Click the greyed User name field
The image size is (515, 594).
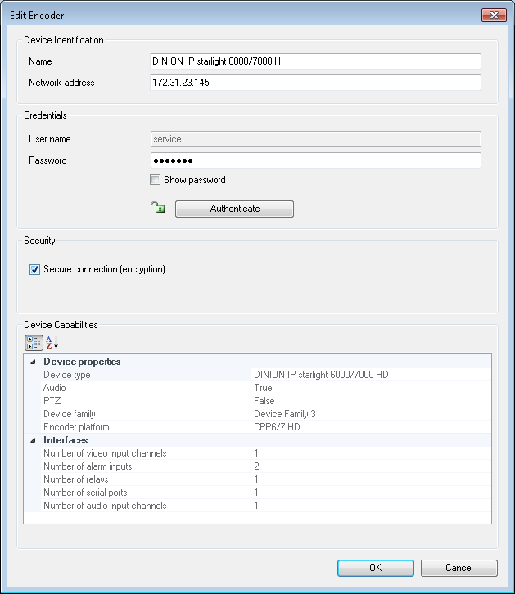[x=315, y=139]
